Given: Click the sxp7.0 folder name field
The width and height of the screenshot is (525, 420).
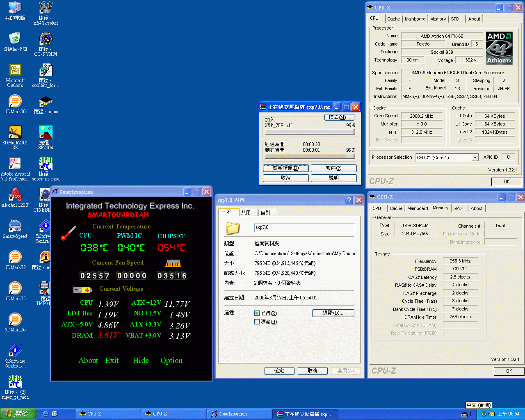Looking at the screenshot, I should [304, 228].
